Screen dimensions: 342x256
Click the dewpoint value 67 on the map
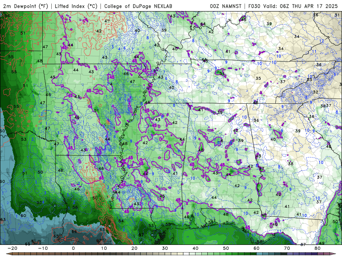point(99,241)
